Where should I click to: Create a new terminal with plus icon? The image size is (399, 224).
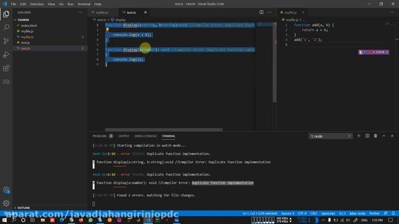359,136
